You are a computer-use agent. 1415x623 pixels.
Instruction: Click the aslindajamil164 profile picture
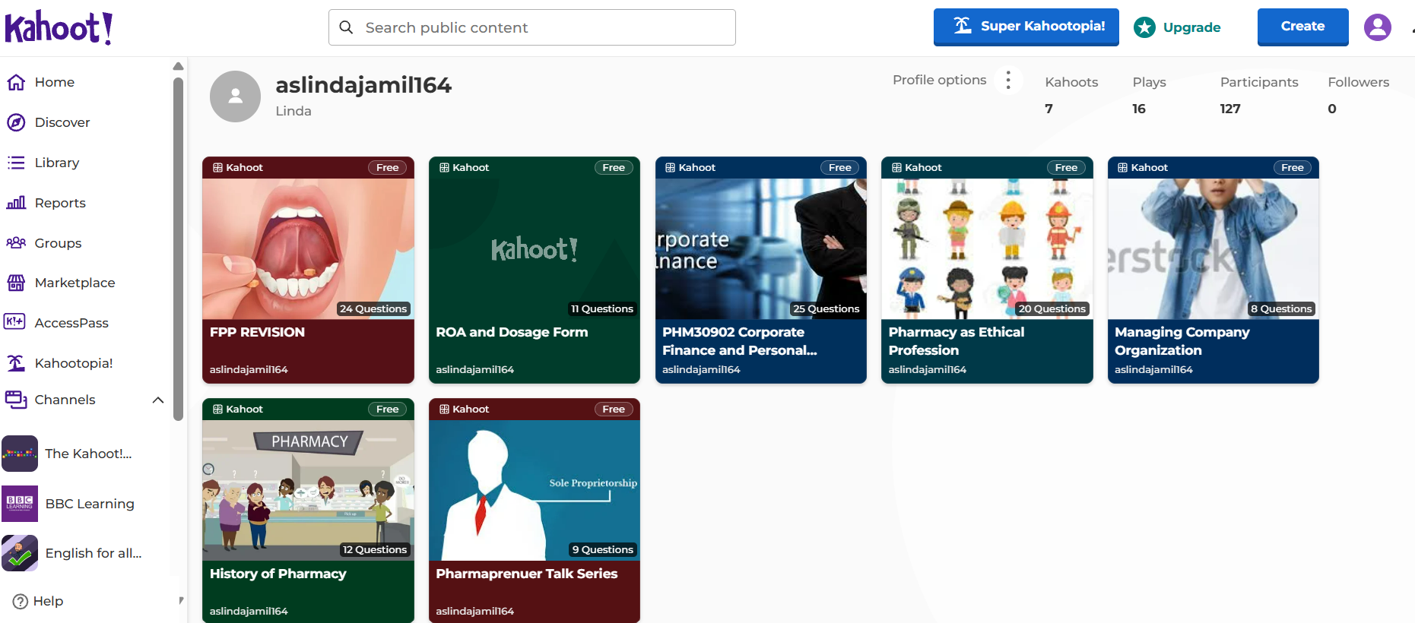(x=235, y=96)
